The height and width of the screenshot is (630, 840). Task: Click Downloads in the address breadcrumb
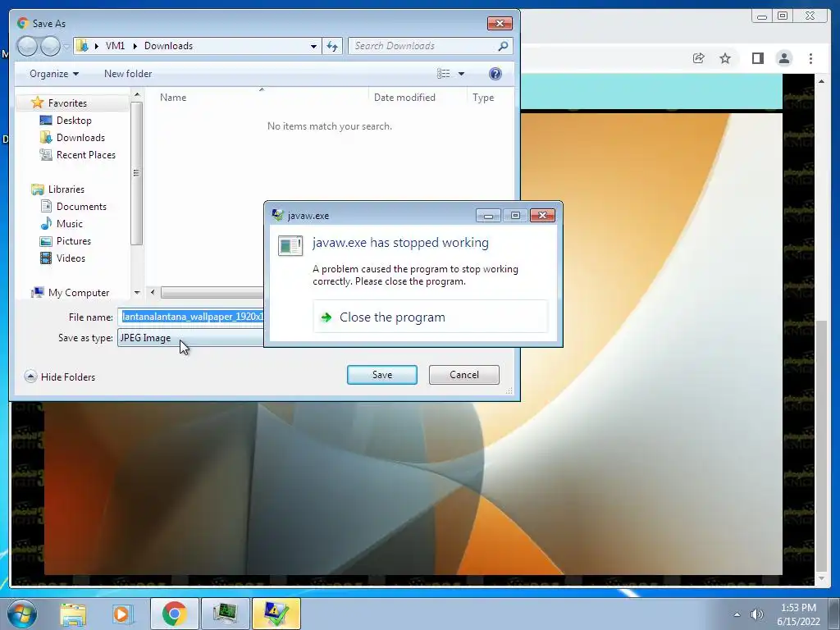(x=168, y=46)
